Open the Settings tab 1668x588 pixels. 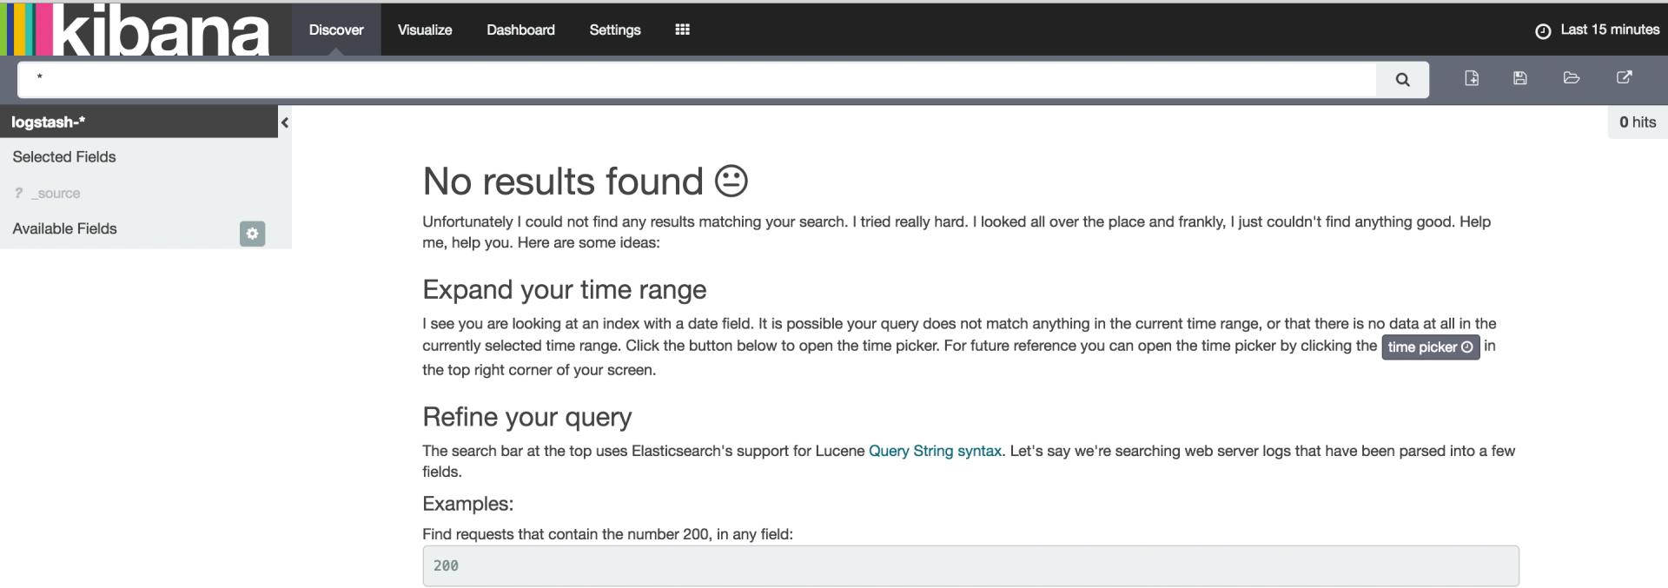(x=614, y=30)
